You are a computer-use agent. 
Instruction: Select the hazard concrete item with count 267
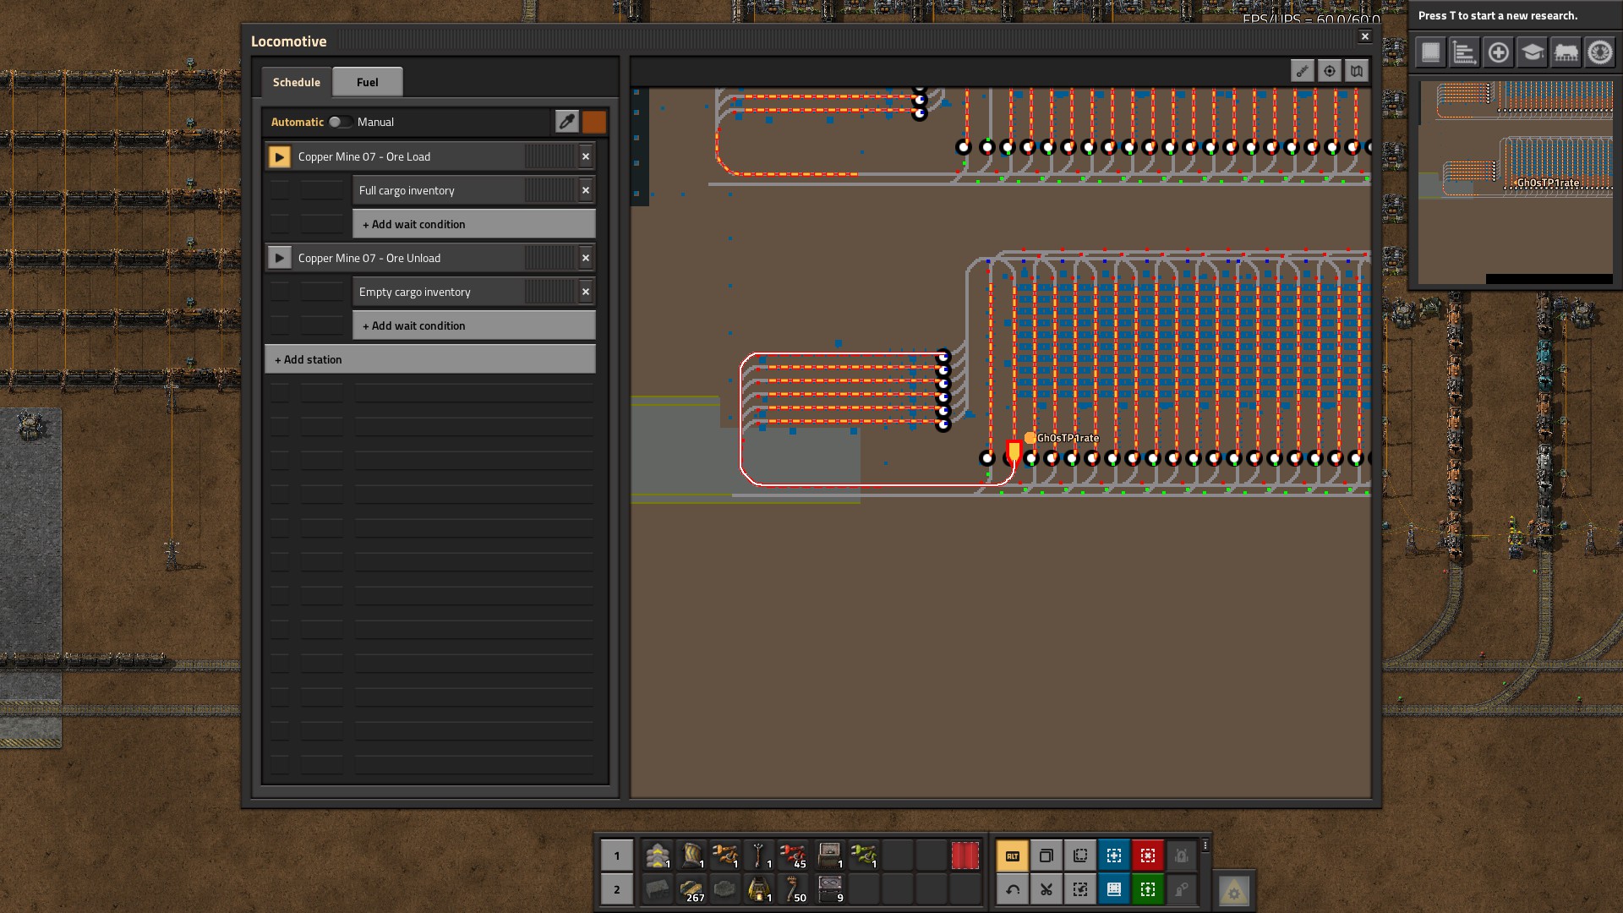point(691,889)
